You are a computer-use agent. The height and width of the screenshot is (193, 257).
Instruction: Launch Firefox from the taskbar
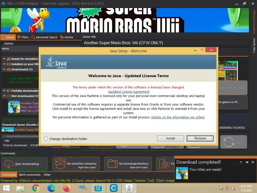pyautogui.click(x=67, y=188)
